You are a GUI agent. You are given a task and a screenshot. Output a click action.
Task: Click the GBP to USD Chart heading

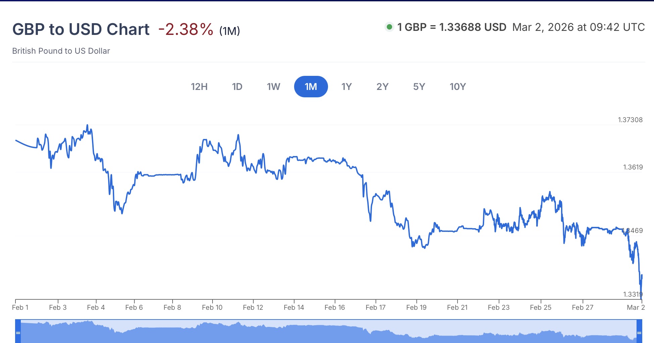[x=81, y=29]
